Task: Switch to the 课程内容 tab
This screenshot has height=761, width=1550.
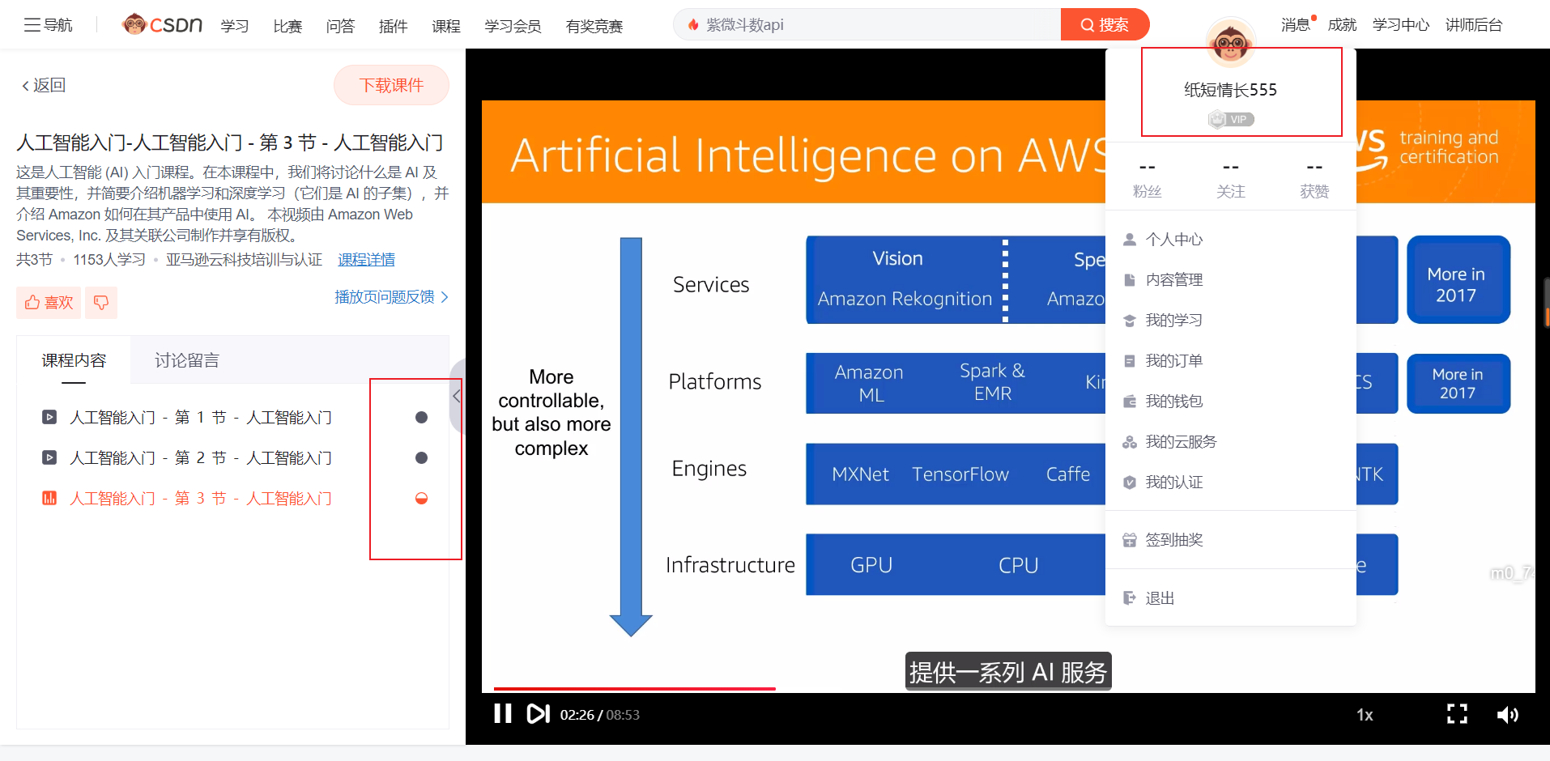Action: 74,360
